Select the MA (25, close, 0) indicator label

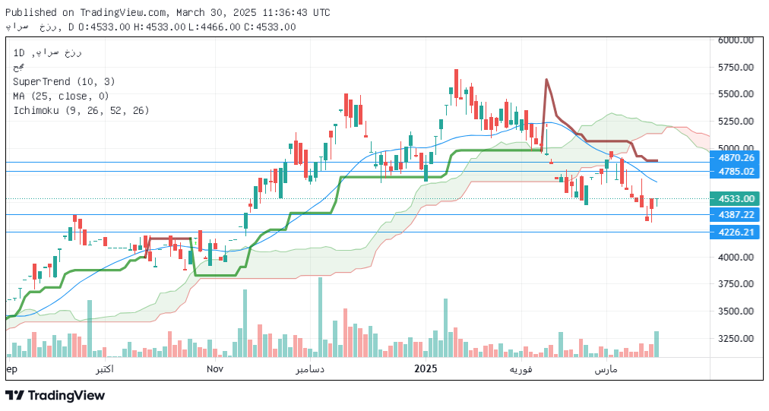(61, 96)
